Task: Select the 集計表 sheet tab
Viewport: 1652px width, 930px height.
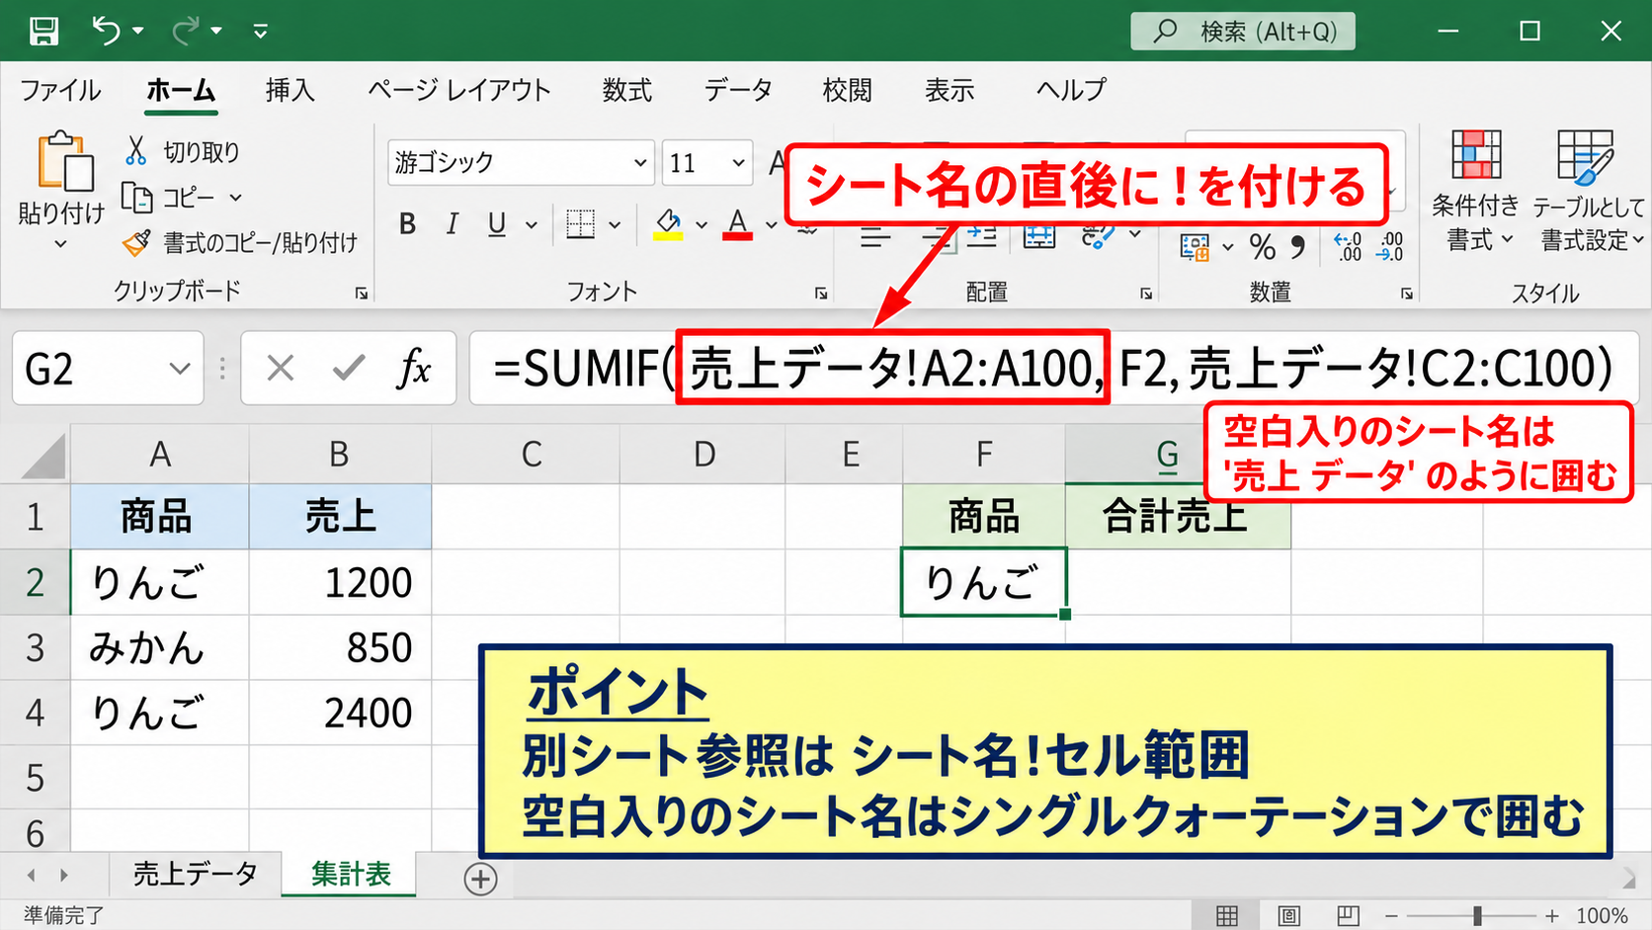Action: click(351, 874)
